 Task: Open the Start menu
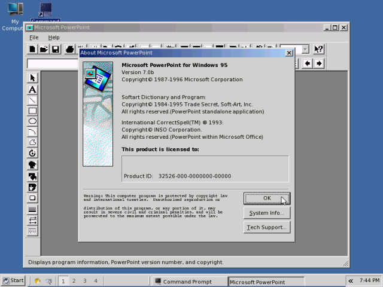(x=13, y=280)
